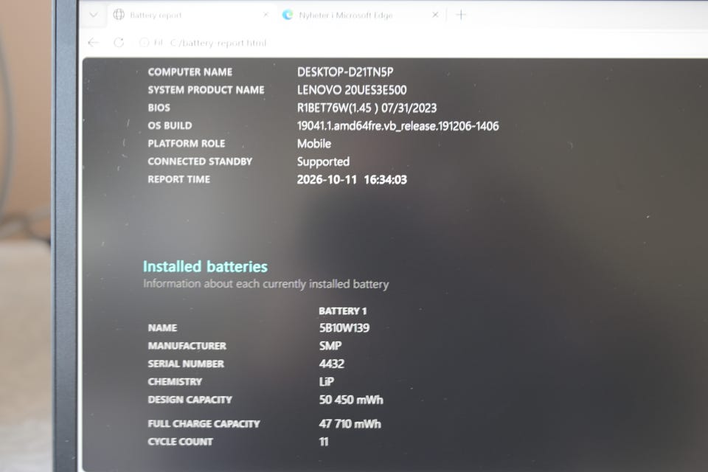Go back with the back arrow
This screenshot has width=708, height=472.
94,43
